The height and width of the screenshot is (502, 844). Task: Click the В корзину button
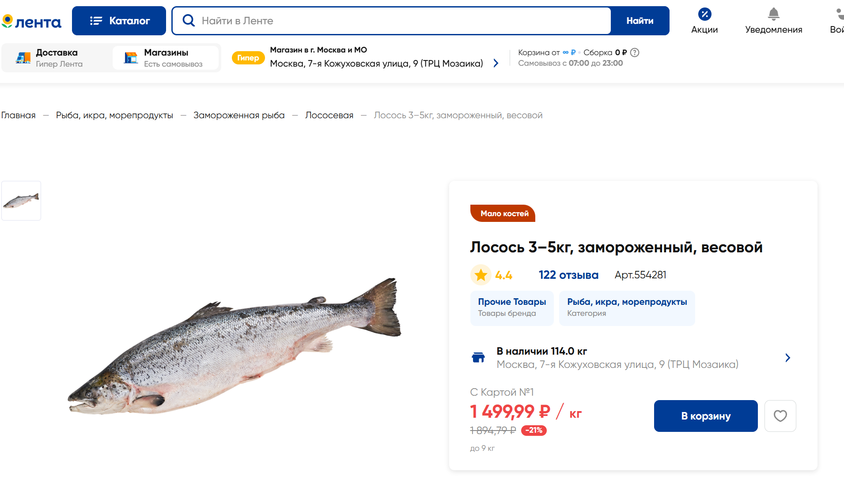point(705,416)
